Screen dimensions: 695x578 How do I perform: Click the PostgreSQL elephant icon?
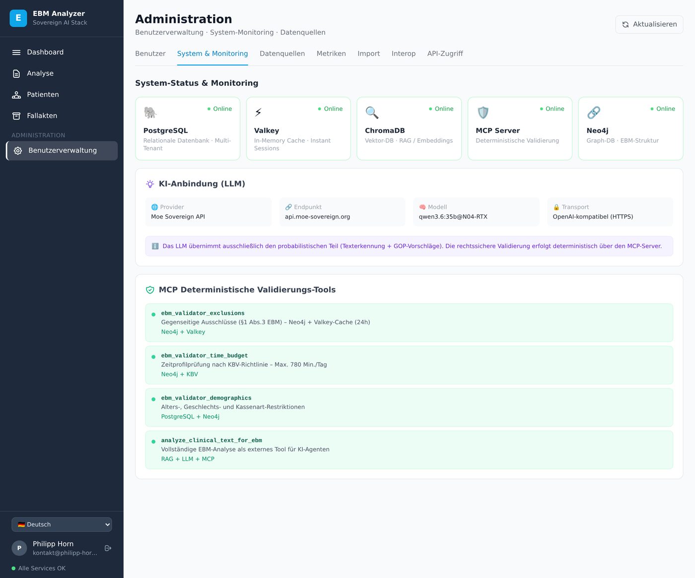click(x=150, y=113)
